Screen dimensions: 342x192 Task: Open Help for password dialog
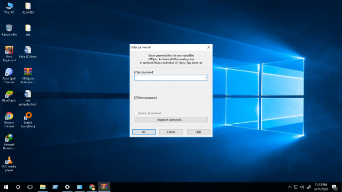point(198,132)
